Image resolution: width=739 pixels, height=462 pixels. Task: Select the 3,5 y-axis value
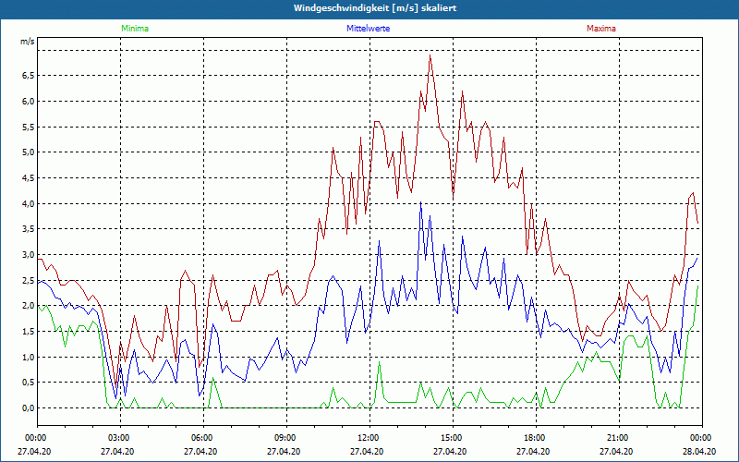point(29,229)
